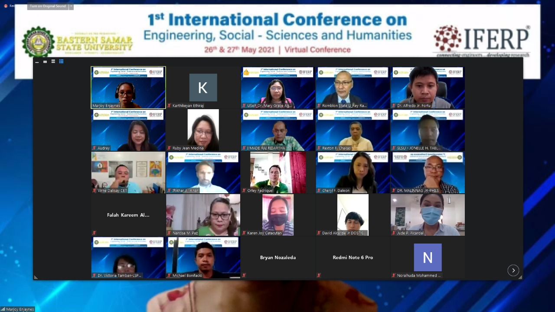
Task: Click muted mic icon beside Virne Dalisay CET
Action: coord(94,191)
